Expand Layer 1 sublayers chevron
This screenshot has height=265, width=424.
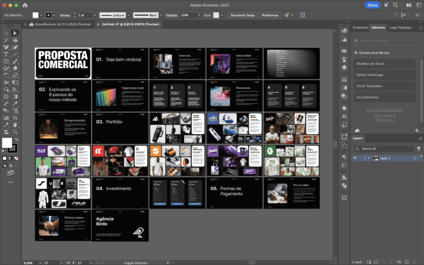pyautogui.click(x=368, y=158)
